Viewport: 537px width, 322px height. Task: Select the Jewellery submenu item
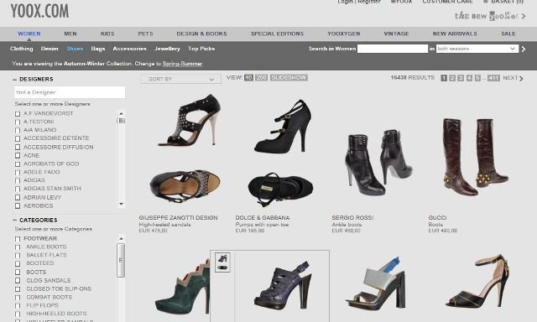pos(167,49)
